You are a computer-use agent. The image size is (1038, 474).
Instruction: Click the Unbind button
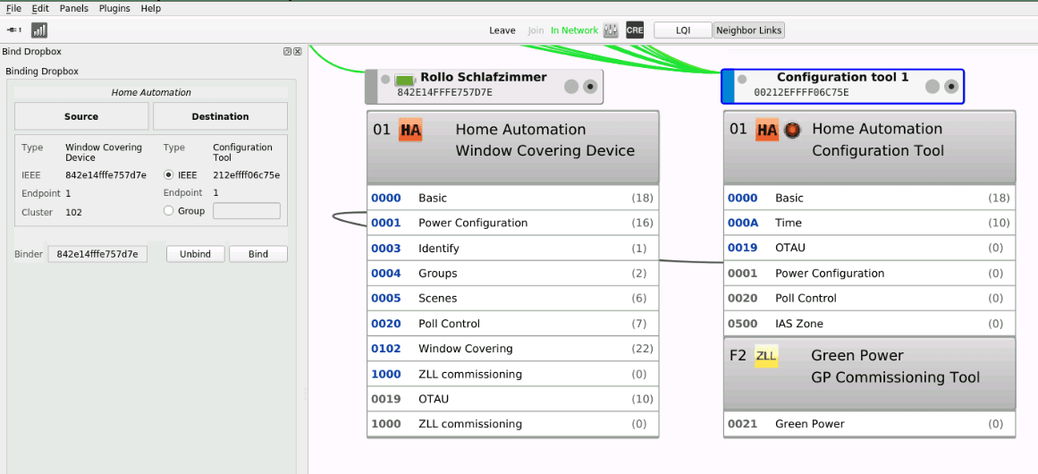(195, 254)
